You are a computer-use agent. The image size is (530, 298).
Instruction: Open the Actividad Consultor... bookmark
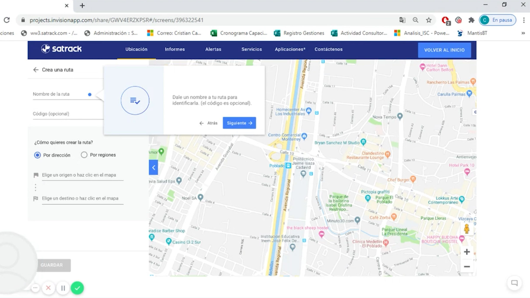click(359, 33)
